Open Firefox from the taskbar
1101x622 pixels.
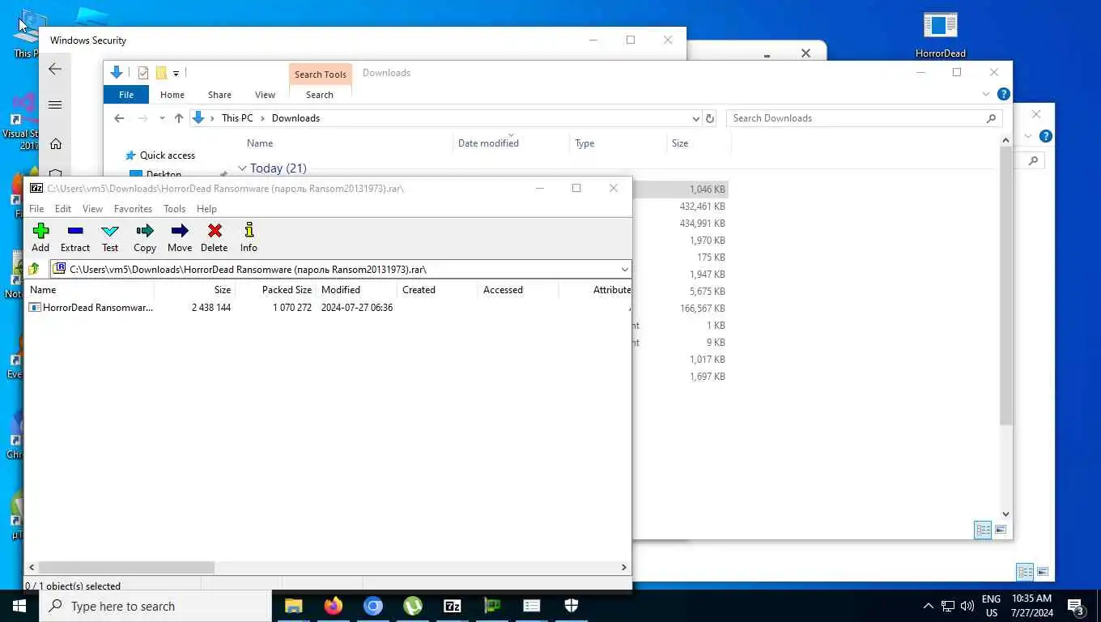point(333,606)
